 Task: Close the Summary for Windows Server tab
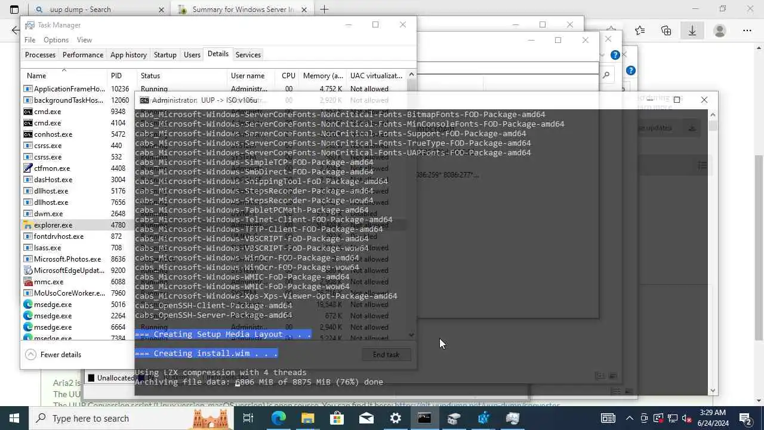pyautogui.click(x=304, y=10)
